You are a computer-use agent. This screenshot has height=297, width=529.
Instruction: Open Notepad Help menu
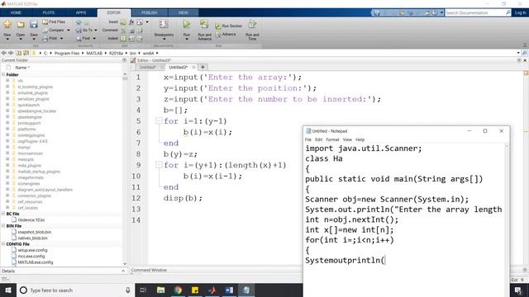360,139
